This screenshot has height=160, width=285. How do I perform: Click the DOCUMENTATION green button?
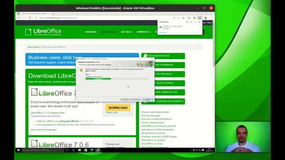pyautogui.click(x=163, y=56)
